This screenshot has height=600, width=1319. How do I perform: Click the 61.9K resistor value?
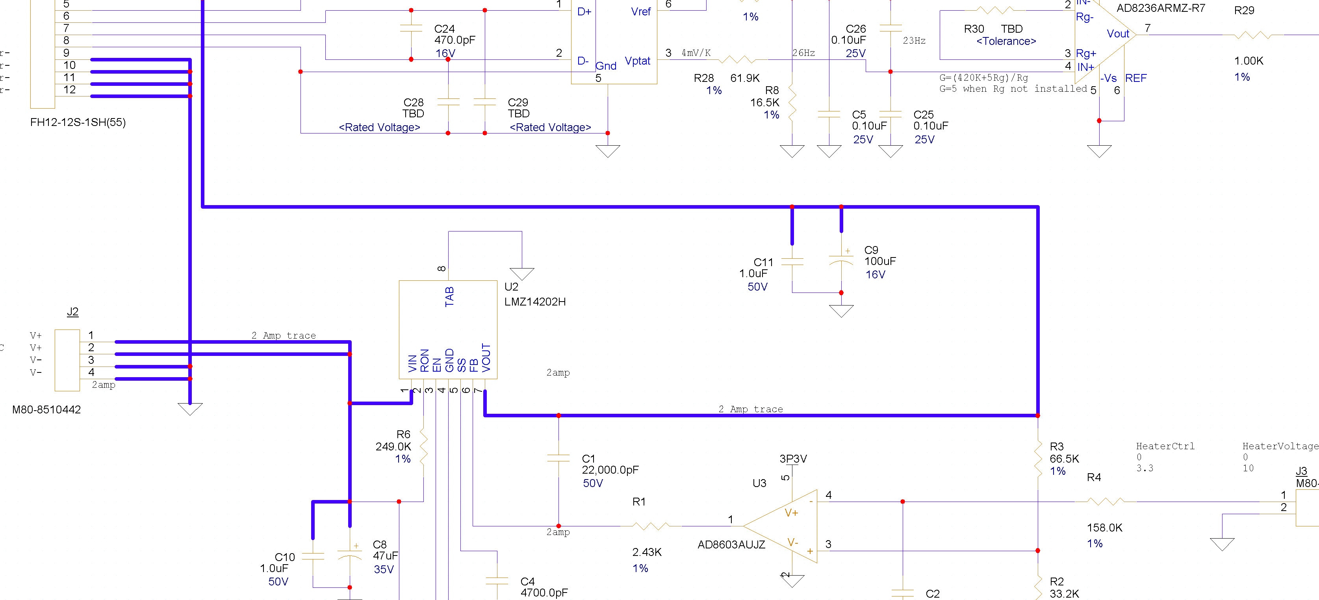(x=745, y=78)
